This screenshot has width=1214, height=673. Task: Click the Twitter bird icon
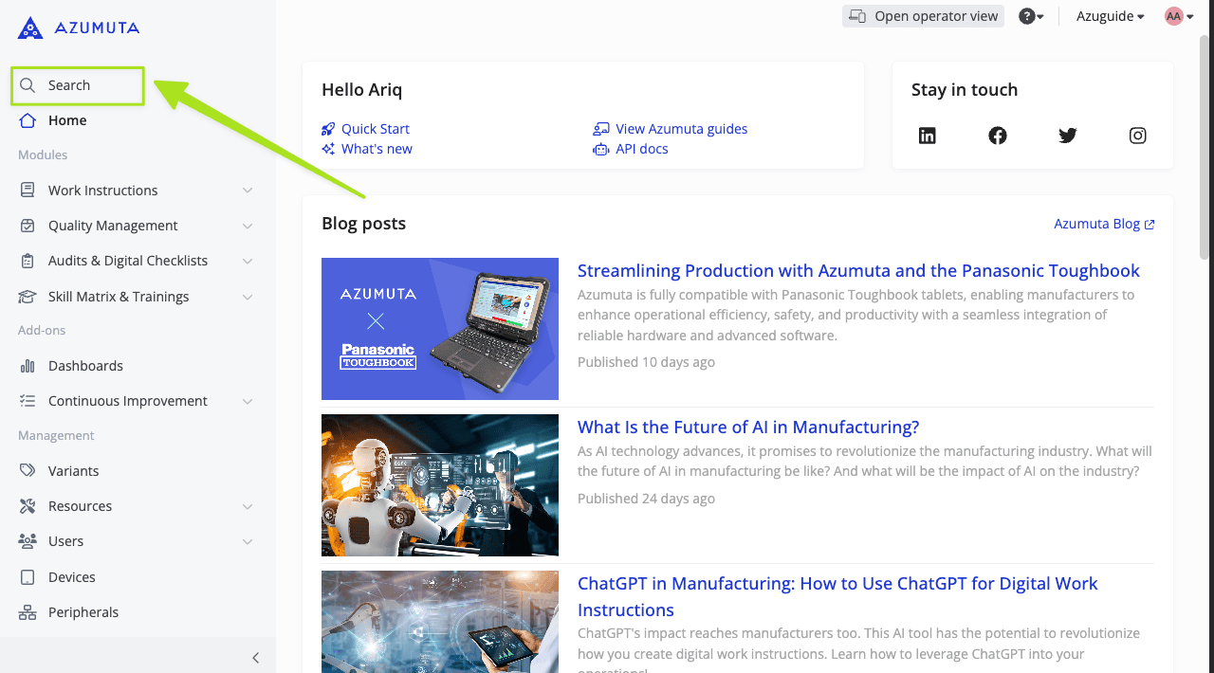(x=1068, y=136)
